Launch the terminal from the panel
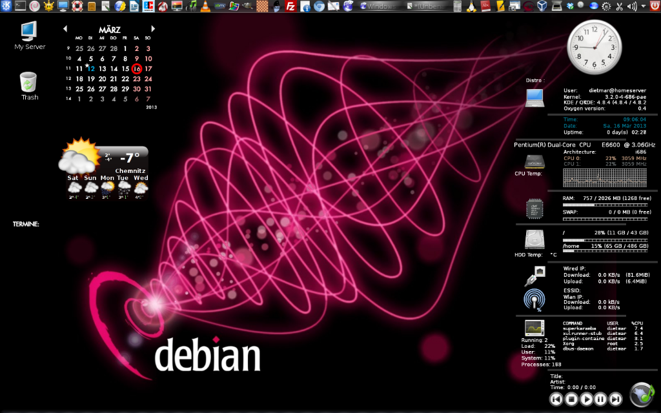The height and width of the screenshot is (413, 661). pos(20,6)
